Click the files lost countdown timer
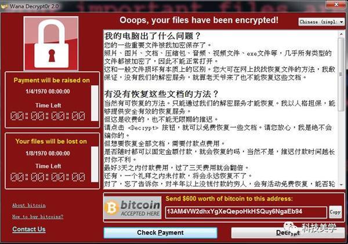348x244 pixels. [x=48, y=177]
